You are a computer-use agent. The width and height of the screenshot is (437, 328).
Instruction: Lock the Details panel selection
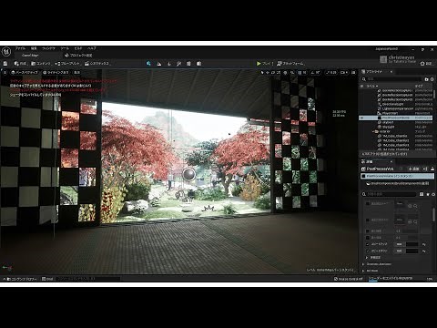pos(432,169)
